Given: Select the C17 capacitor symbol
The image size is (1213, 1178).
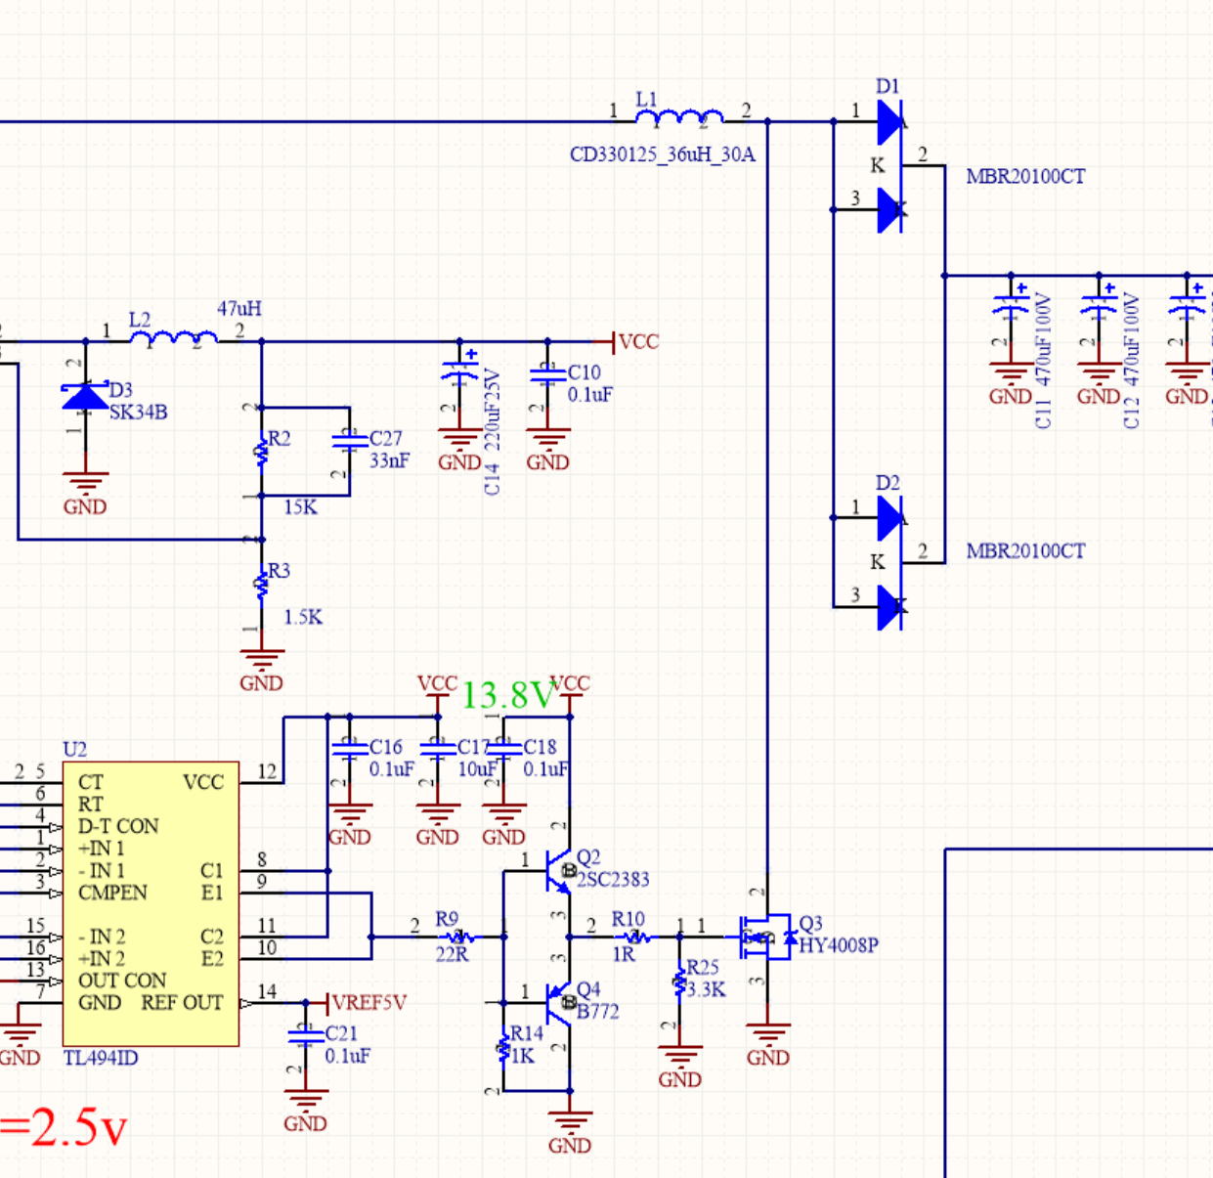Looking at the screenshot, I should 437,748.
